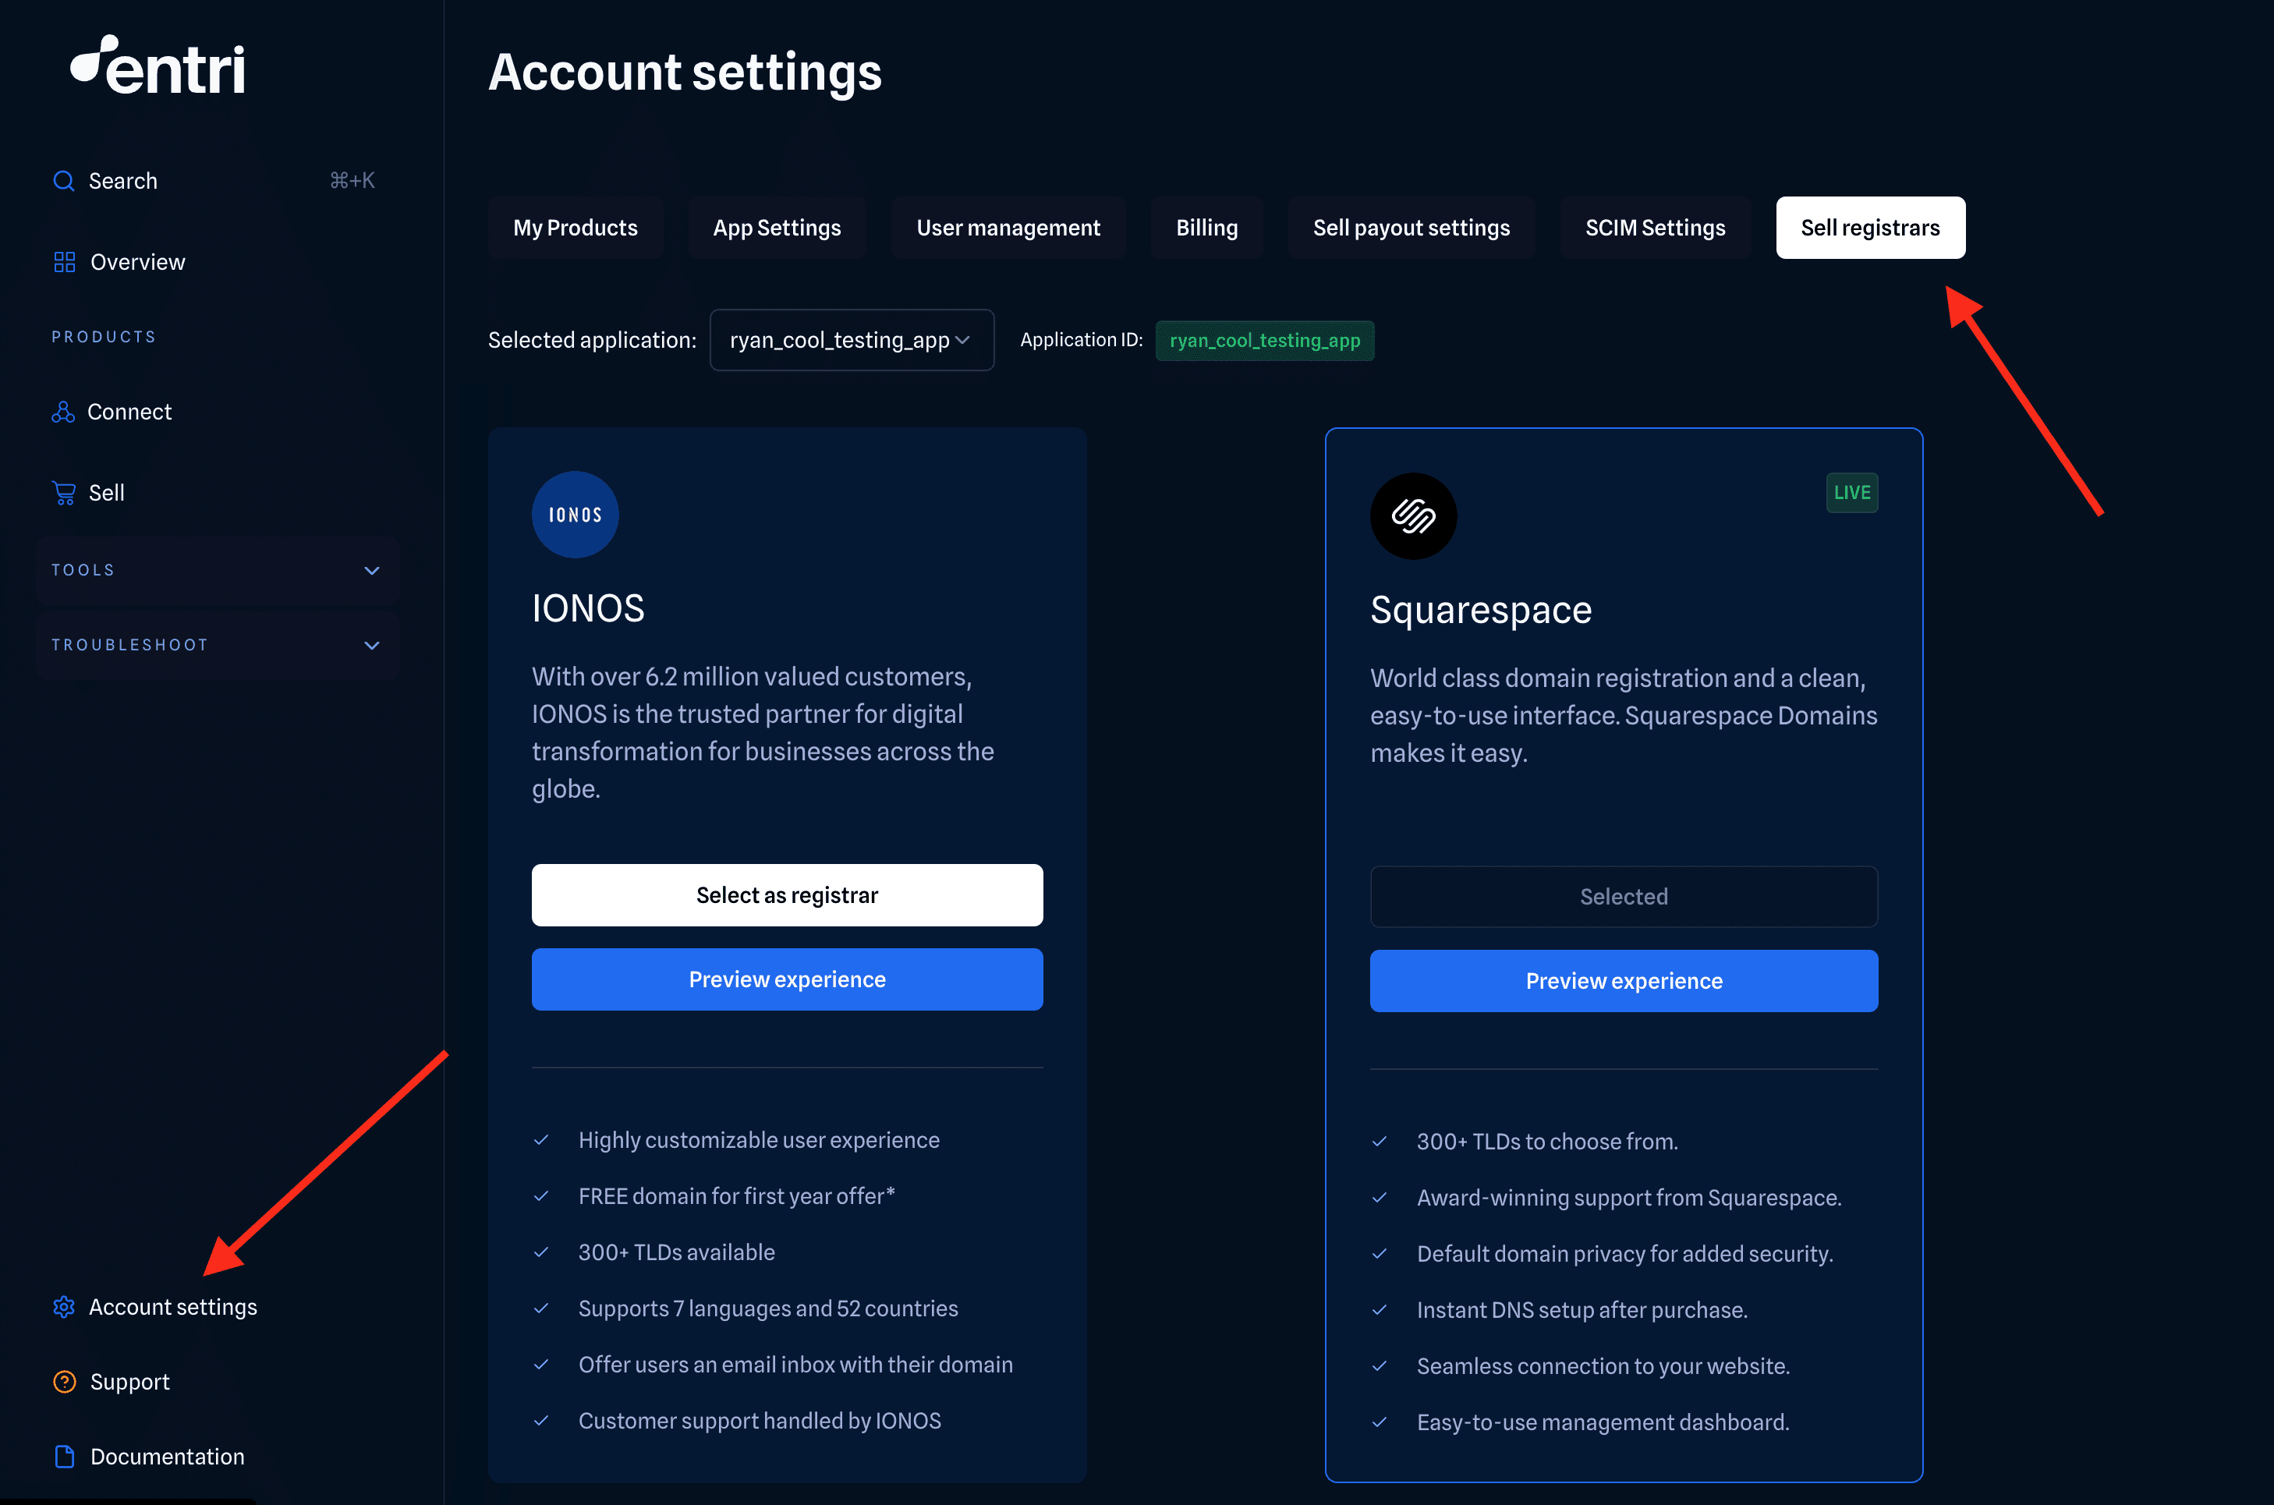Screen dimensions: 2274x1505
Task: Switch to the Billing tab
Action: tap(1206, 228)
